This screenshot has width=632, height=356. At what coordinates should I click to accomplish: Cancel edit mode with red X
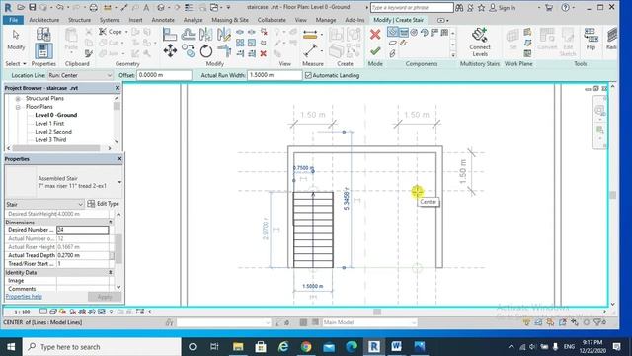[x=375, y=35]
